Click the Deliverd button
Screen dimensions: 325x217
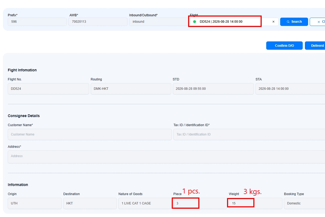315,46
